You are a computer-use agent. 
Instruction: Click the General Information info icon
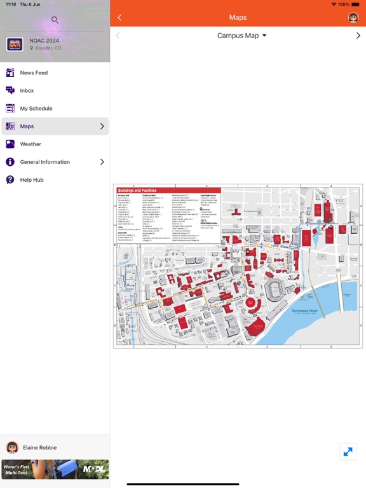coord(10,162)
